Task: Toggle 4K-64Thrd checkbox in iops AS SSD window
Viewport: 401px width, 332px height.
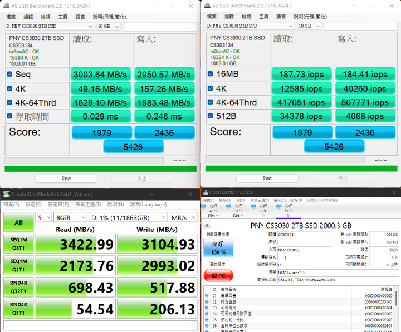Action: pyautogui.click(x=210, y=102)
